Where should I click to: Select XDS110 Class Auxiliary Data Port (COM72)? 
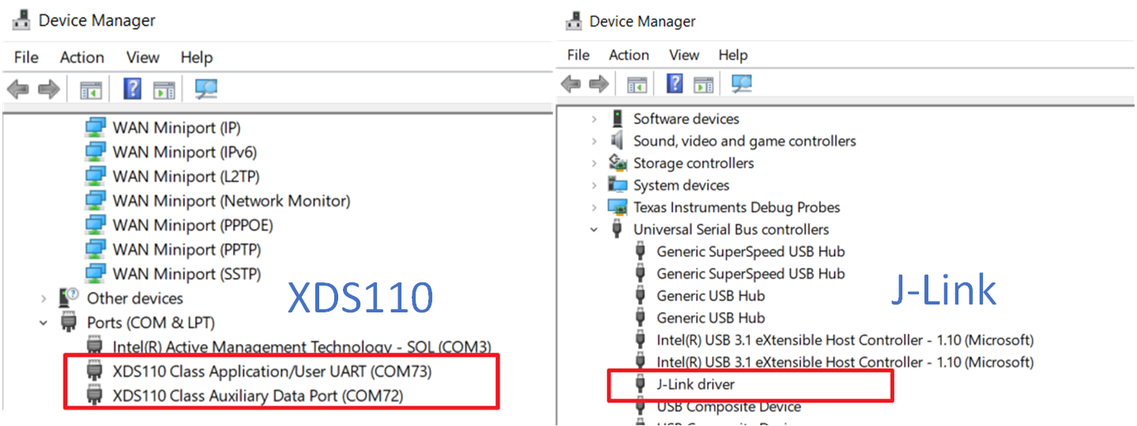point(258,396)
